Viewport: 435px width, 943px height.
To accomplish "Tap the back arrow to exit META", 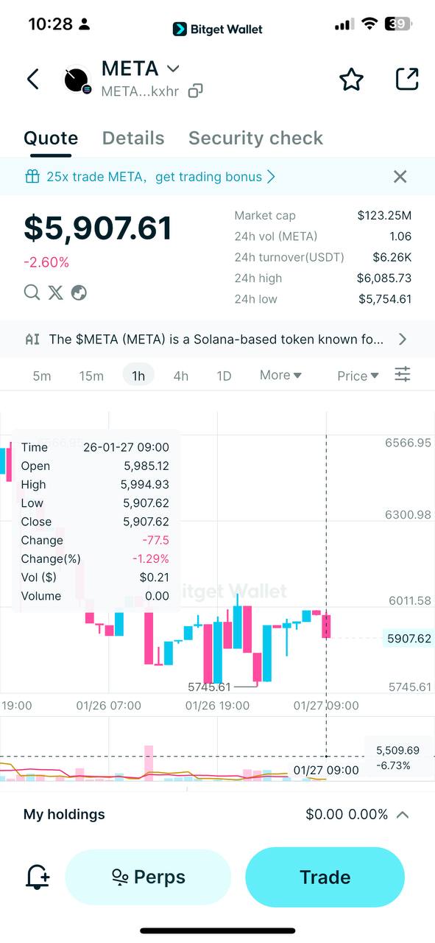I will tap(32, 79).
